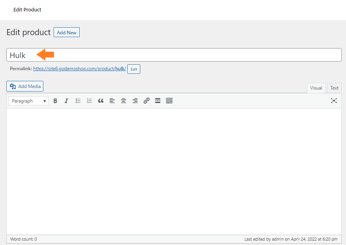Click the Last edited by admin text
This screenshot has width=346, height=245.
tap(291, 239)
